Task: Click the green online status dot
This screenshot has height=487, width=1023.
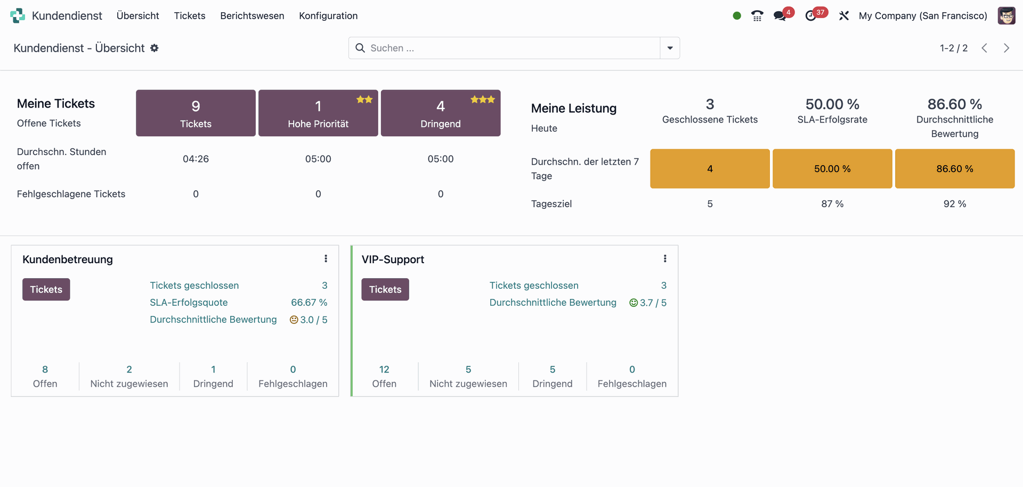Action: (x=737, y=16)
